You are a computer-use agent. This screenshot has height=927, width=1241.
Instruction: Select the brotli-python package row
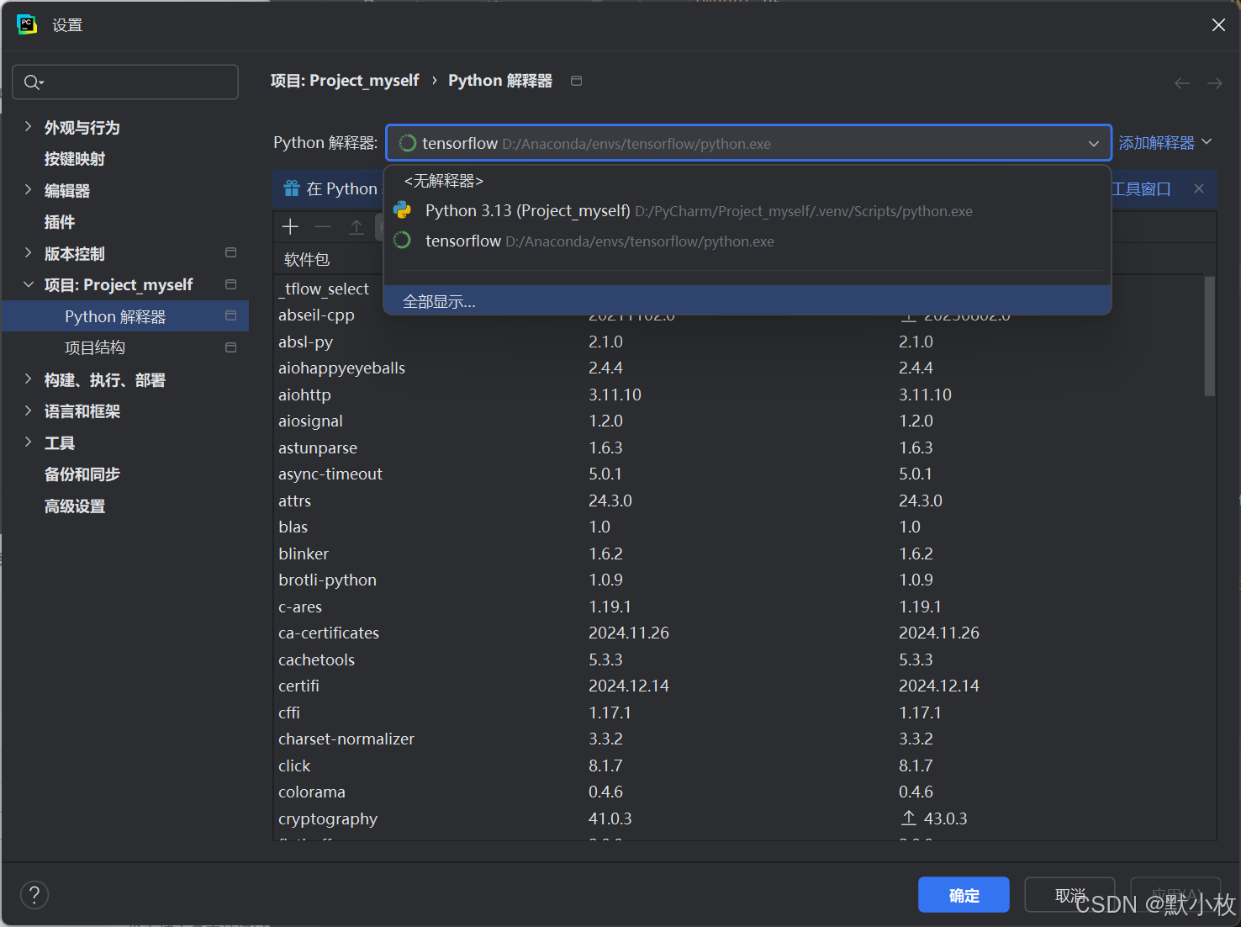coord(740,580)
